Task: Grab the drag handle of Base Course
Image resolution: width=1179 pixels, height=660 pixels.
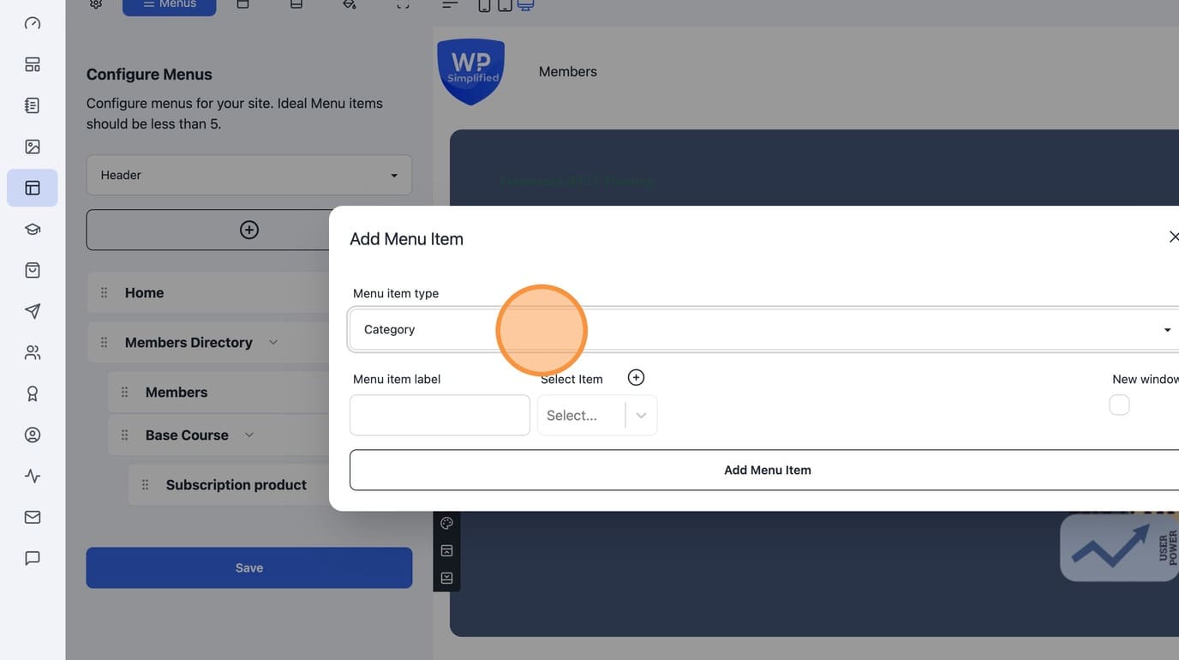Action: 124,435
